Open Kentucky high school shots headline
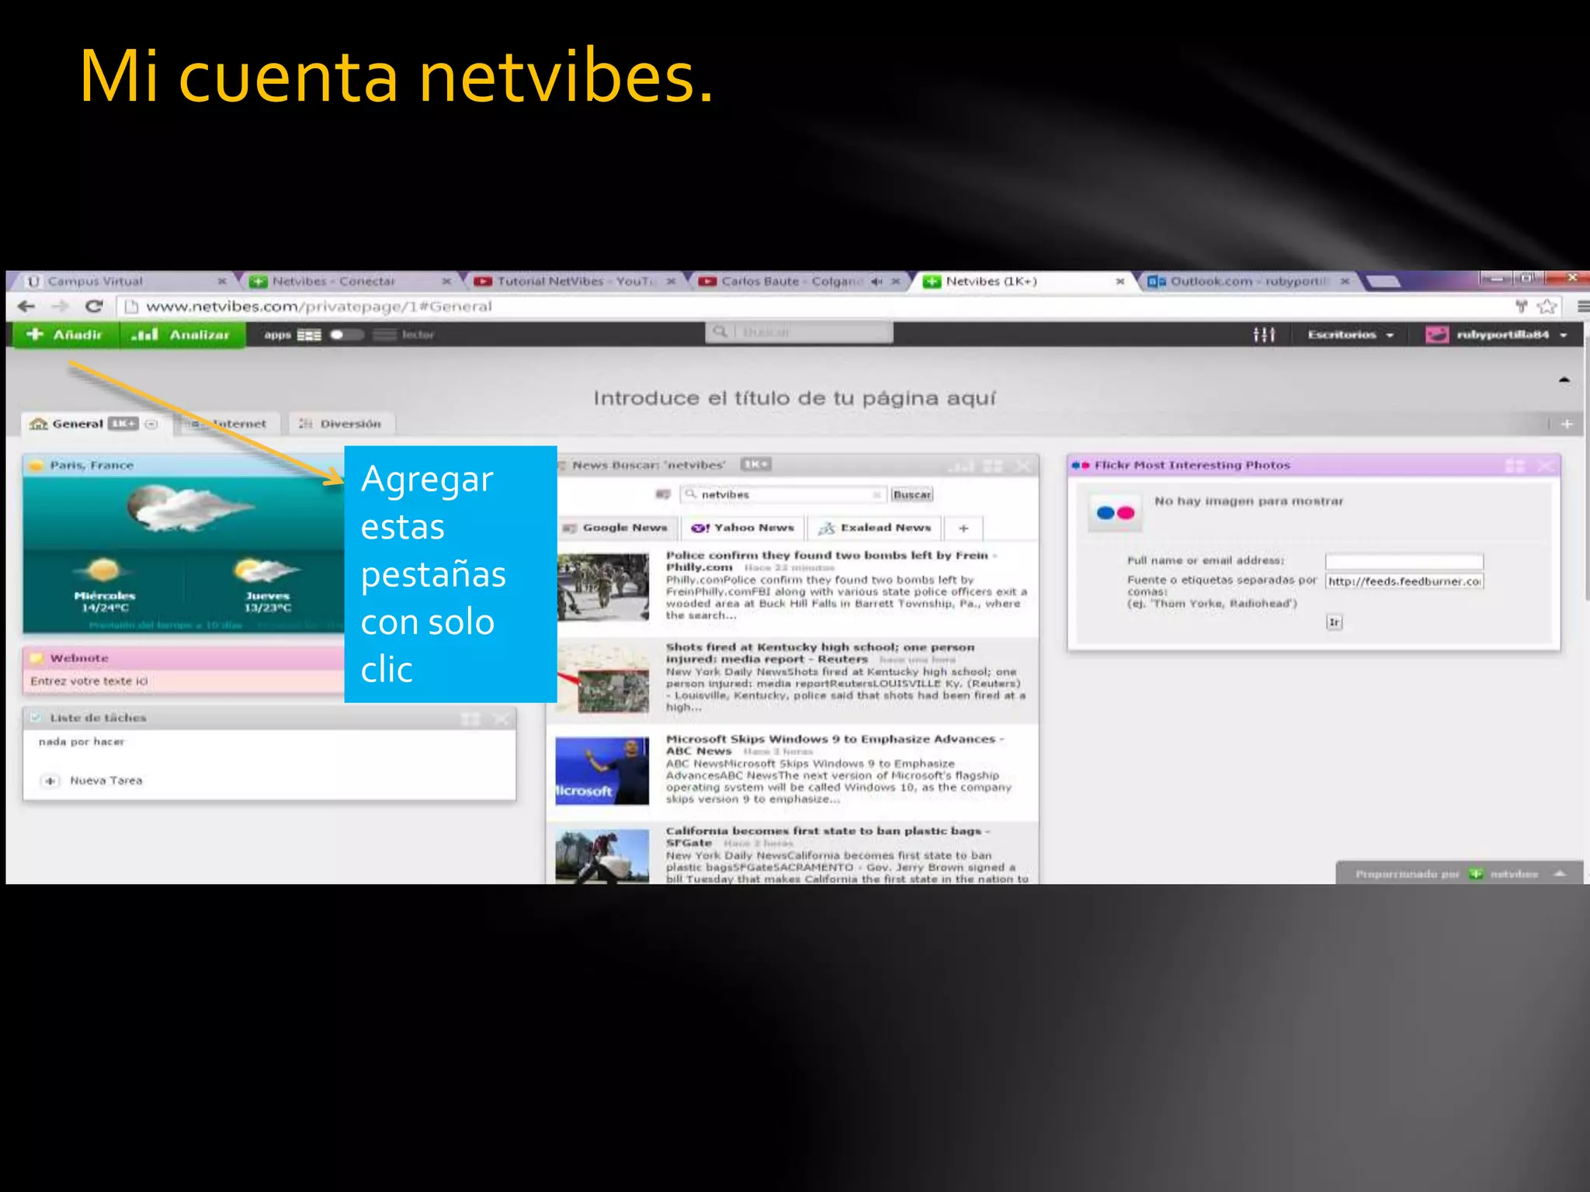 [x=821, y=653]
